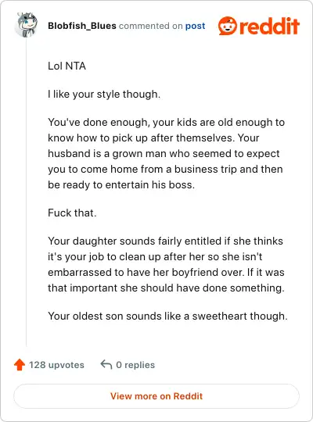Follow the blue "post" link
The width and height of the screenshot is (313, 422).
pos(195,26)
